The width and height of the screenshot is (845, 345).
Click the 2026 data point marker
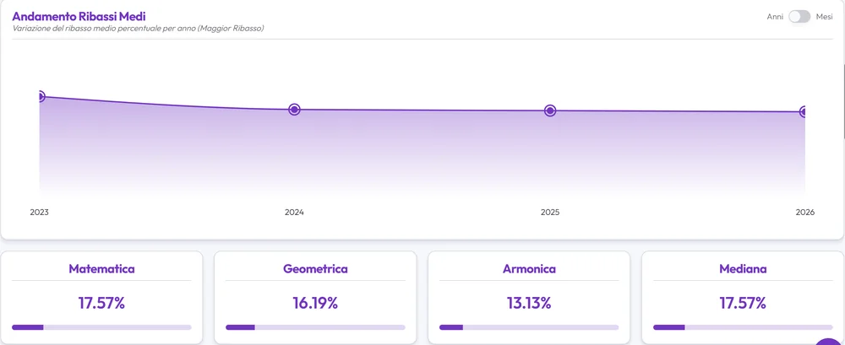804,112
